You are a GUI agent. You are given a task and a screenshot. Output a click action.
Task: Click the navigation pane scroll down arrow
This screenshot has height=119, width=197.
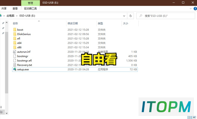pos(7,113)
